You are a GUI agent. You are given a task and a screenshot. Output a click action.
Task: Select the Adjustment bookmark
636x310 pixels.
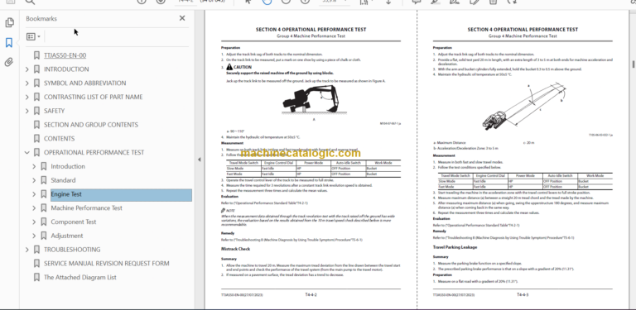coord(67,236)
